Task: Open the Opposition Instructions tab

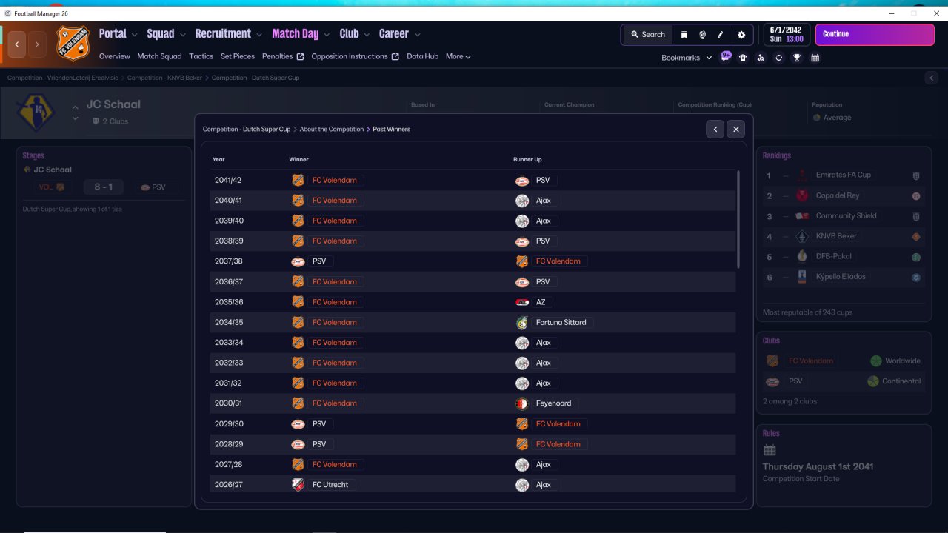Action: click(350, 56)
